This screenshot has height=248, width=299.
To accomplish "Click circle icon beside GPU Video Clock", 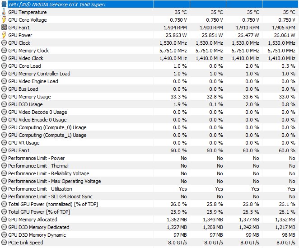I will [4, 58].
